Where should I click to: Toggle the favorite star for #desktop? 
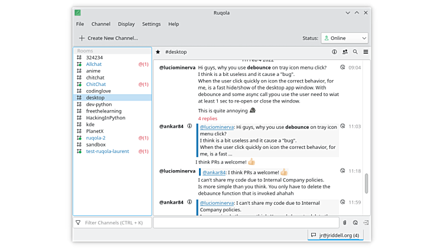(158, 52)
